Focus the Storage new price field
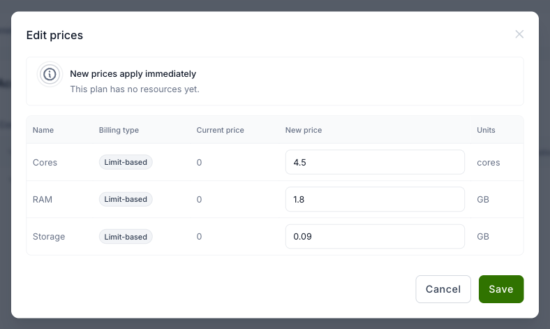 [375, 236]
